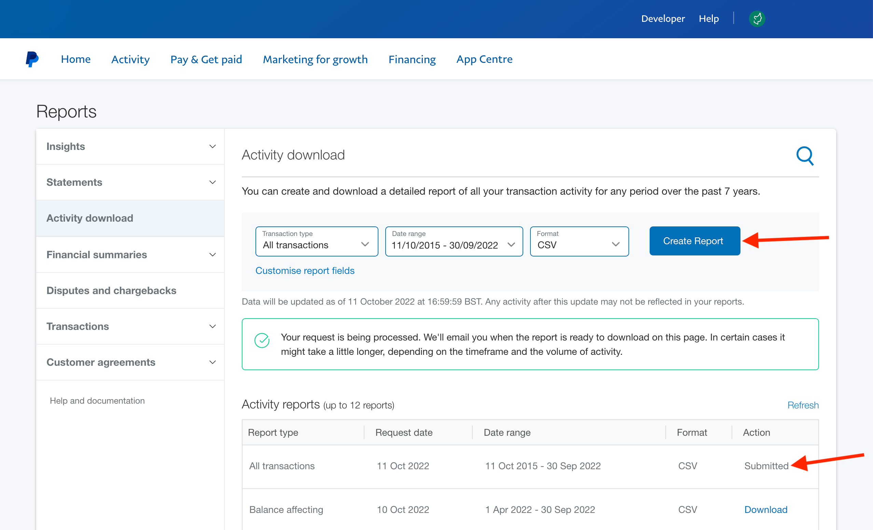
Task: Expand Financial summaries in the sidebar
Action: point(130,254)
